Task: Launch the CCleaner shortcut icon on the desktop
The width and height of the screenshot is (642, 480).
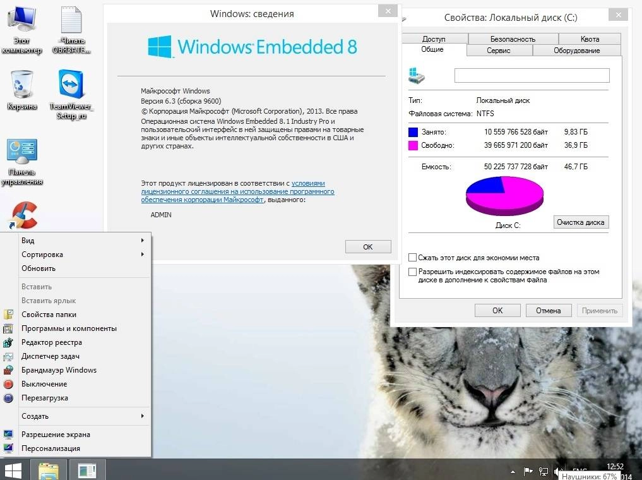Action: pos(24,215)
